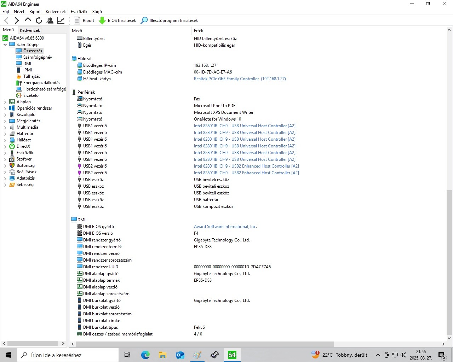This screenshot has height=362, width=453.
Task: Select the Összegzés tree item
Action: [33, 51]
